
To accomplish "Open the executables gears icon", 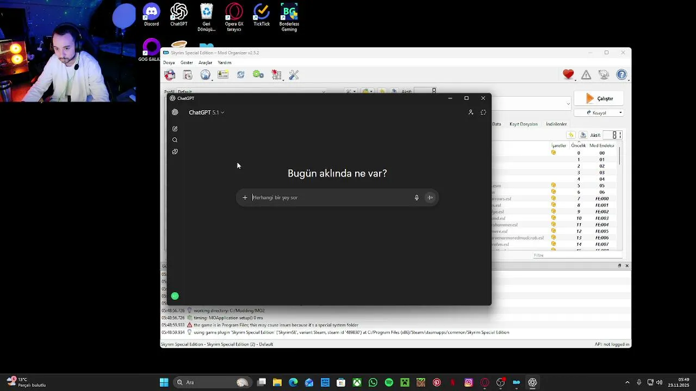I will click(x=258, y=75).
